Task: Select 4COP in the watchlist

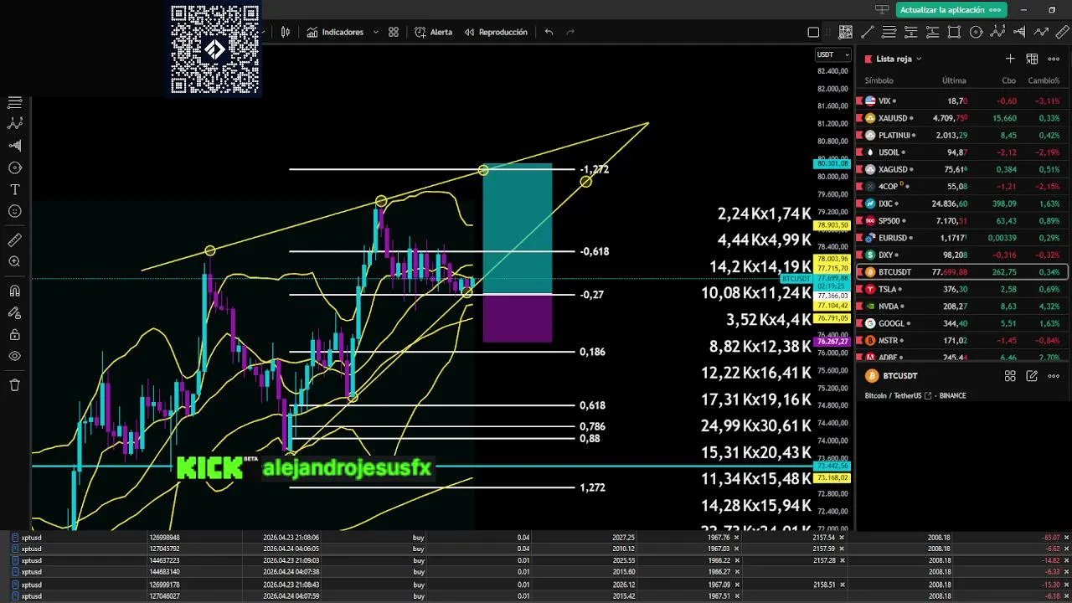Action: [x=961, y=186]
